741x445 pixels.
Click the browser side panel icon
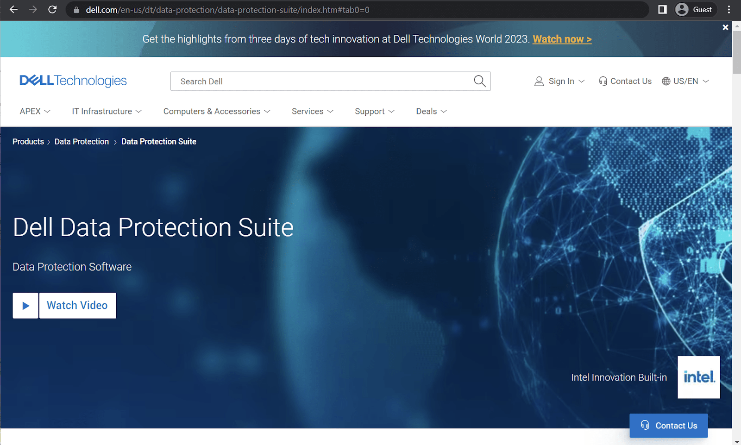662,9
